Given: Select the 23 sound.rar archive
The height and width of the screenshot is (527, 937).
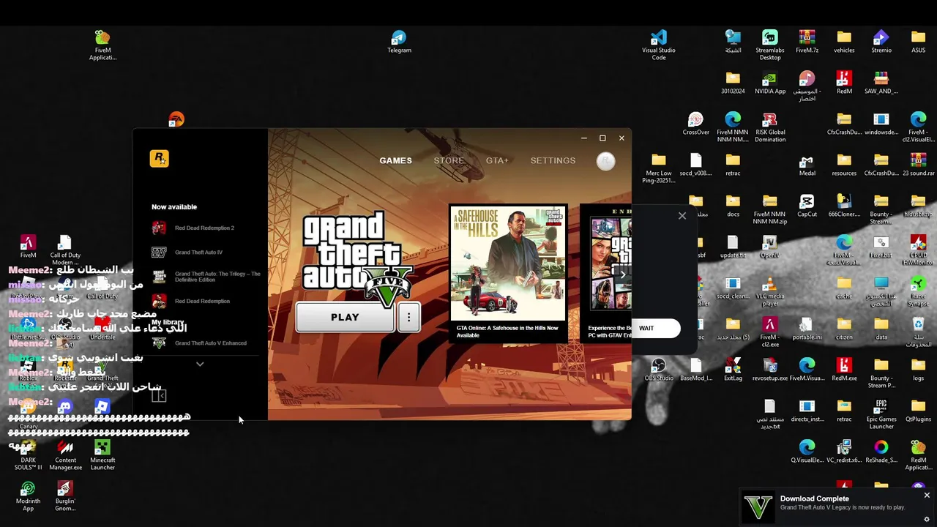Looking at the screenshot, I should (918, 165).
